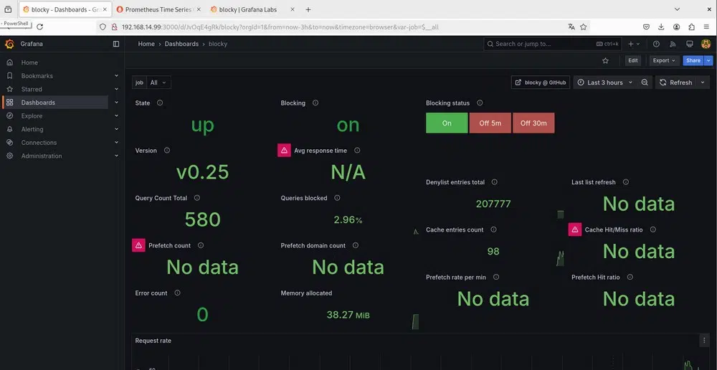The width and height of the screenshot is (717, 370).
Task: Star the blocky dashboard as favorite
Action: click(x=605, y=60)
